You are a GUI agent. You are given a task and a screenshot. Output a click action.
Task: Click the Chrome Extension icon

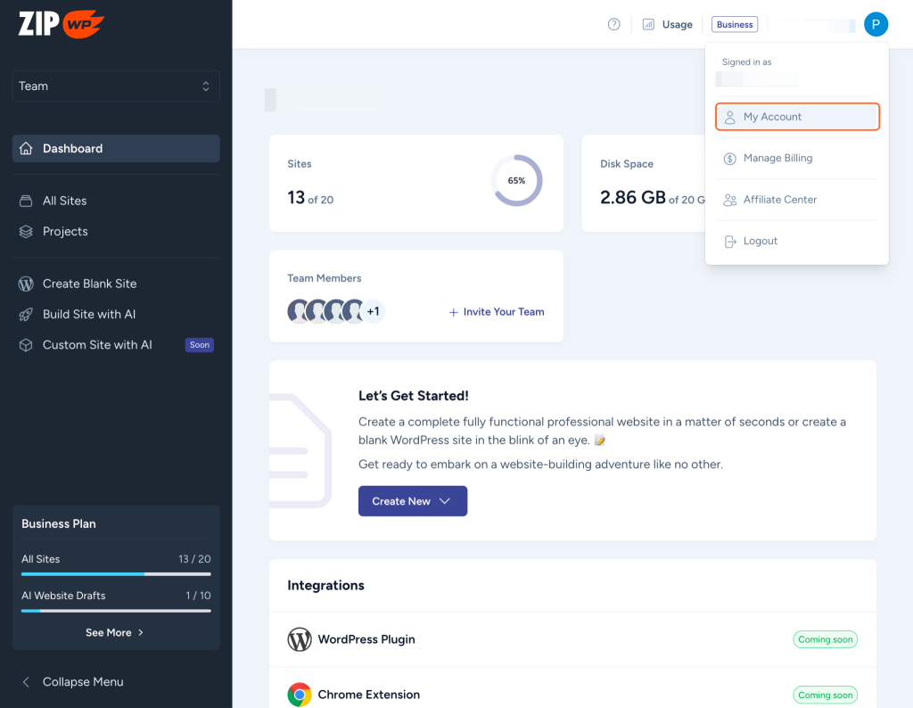[300, 695]
